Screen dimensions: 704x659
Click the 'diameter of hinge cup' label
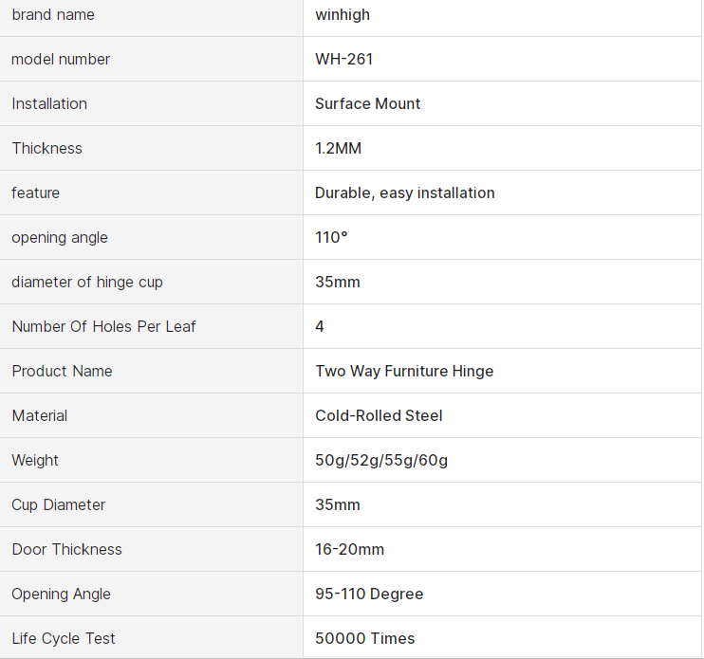87,282
